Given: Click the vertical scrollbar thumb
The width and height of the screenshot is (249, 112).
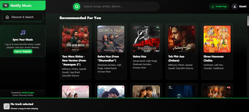Looking at the screenshot, I should tap(248, 20).
